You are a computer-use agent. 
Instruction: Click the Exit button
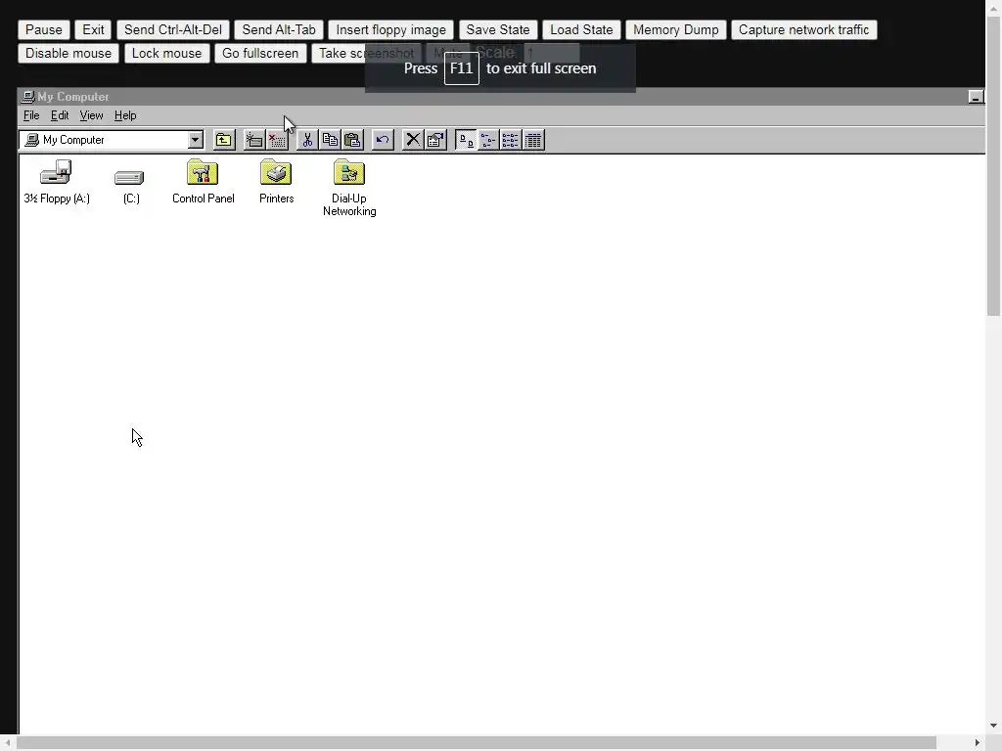[93, 30]
